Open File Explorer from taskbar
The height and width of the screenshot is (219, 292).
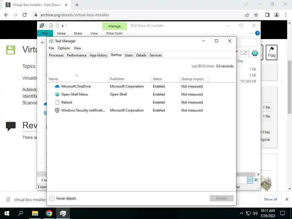tap(35, 213)
